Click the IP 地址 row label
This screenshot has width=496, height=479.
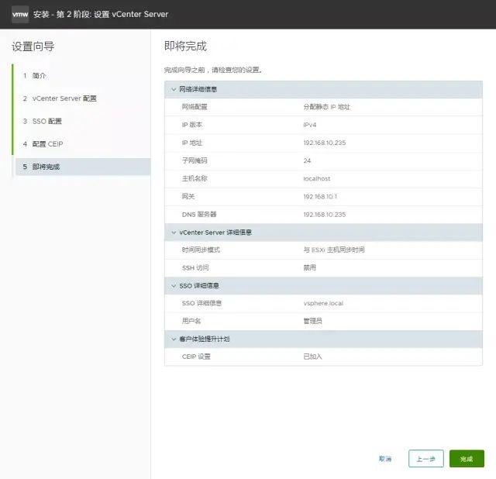191,143
